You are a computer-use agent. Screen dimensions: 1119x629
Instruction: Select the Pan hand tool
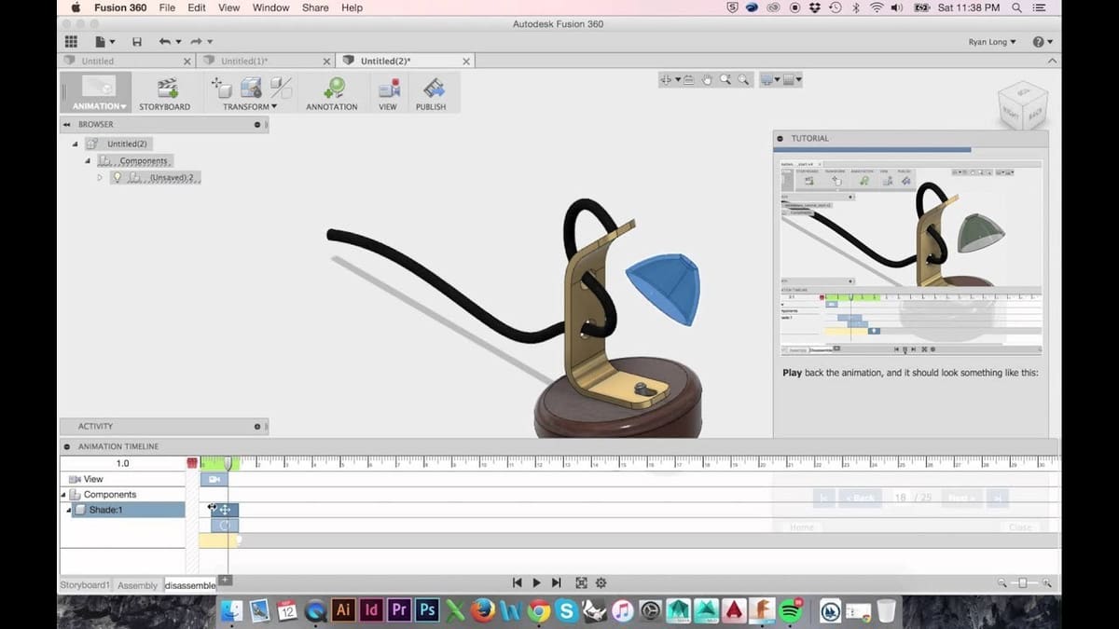coord(707,80)
